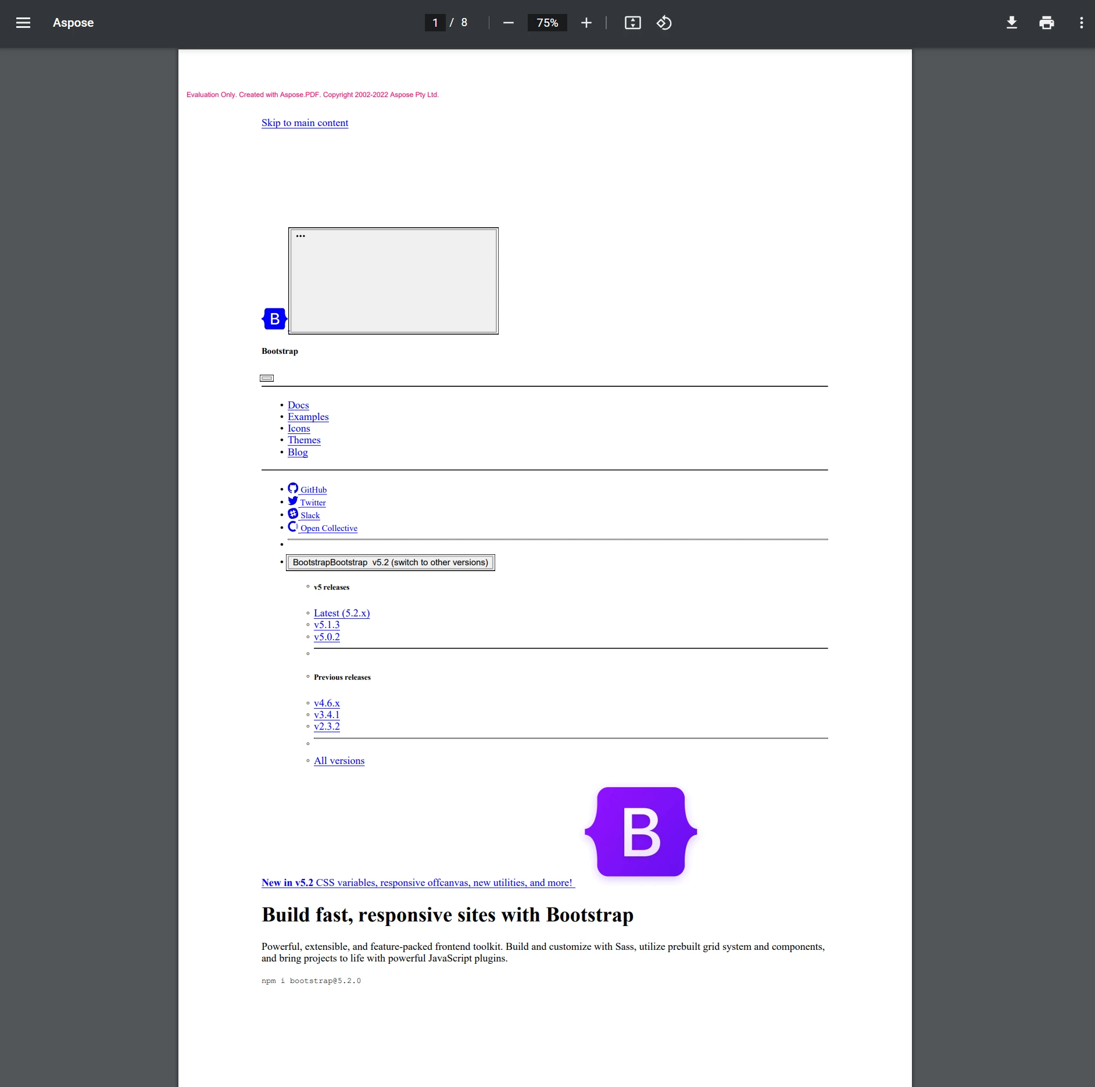Click the 75% zoom level field
1095x1087 pixels.
(547, 23)
